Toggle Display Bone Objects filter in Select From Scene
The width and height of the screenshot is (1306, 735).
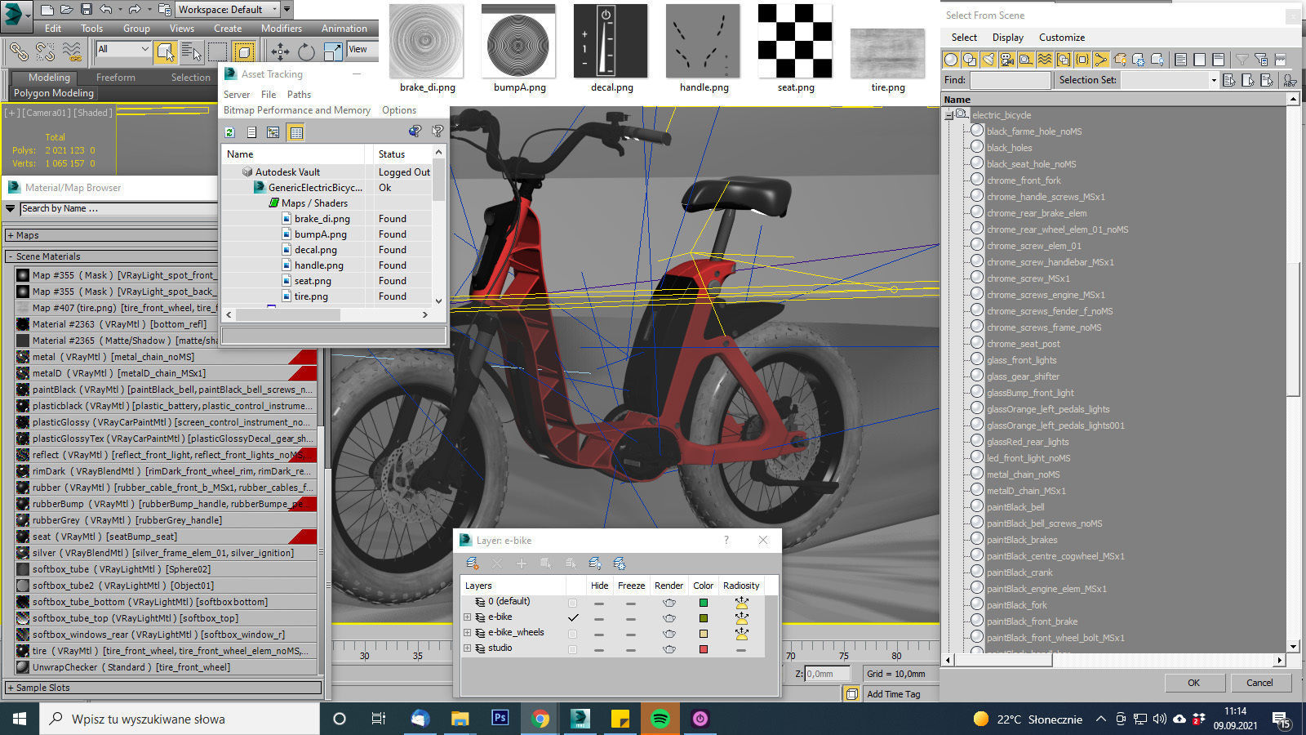click(x=1101, y=60)
